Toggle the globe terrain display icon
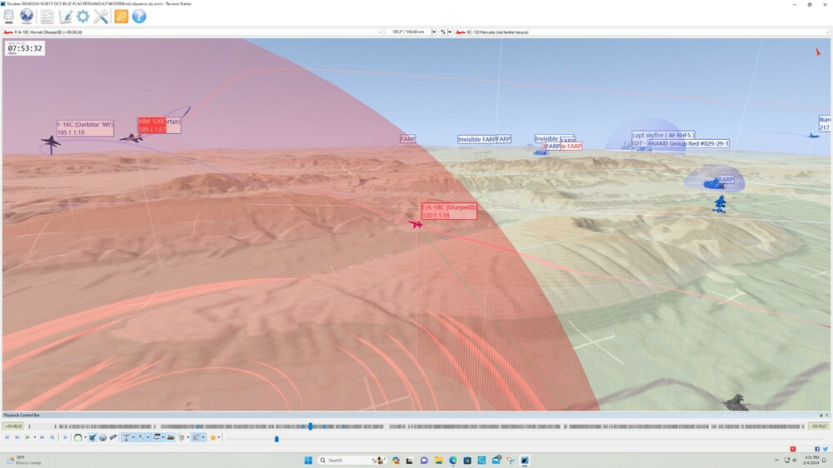This screenshot has width=833, height=468. [102, 437]
